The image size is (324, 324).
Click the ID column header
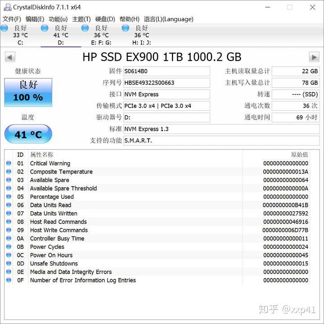tap(20, 155)
